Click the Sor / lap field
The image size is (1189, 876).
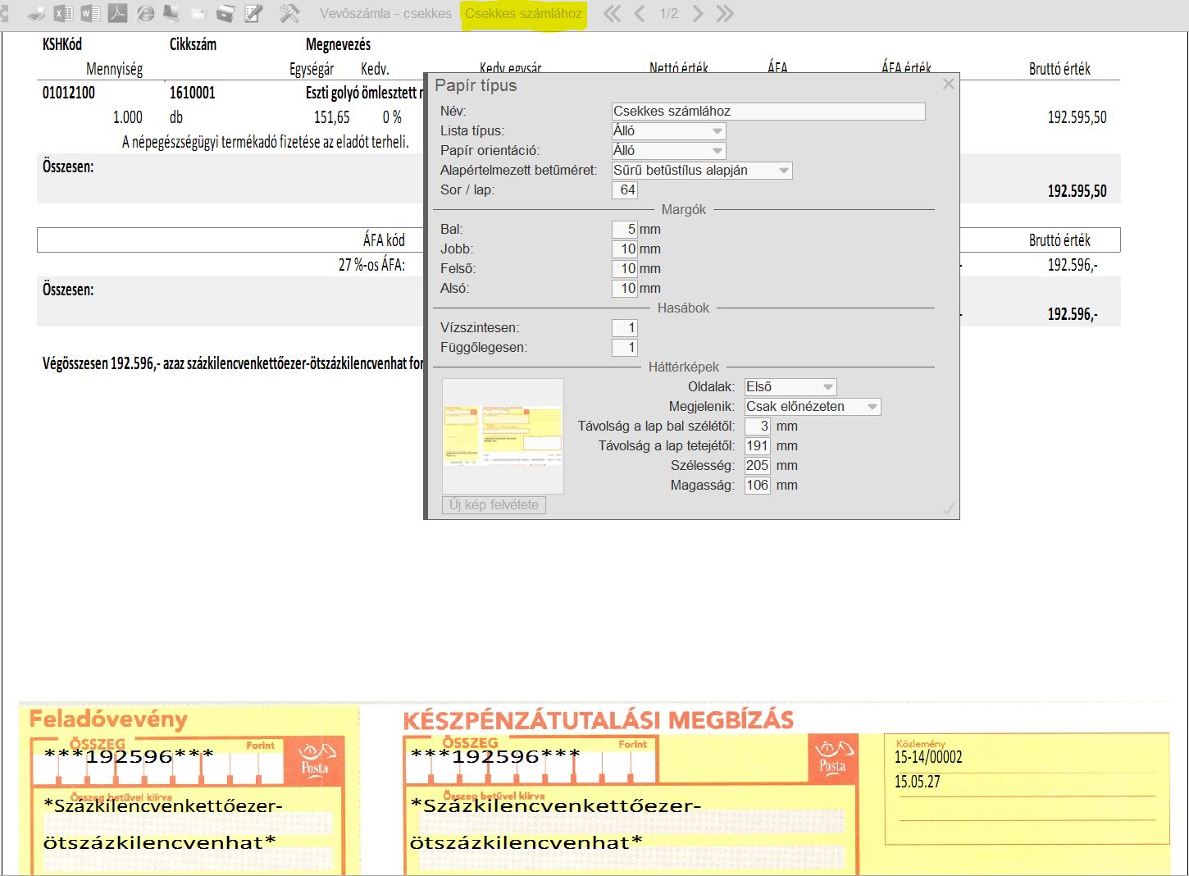tap(625, 189)
